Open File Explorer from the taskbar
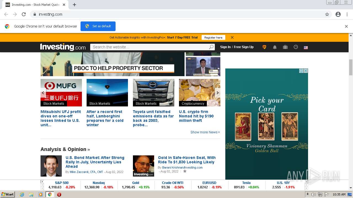The height and width of the screenshot is (198, 353). point(31,194)
